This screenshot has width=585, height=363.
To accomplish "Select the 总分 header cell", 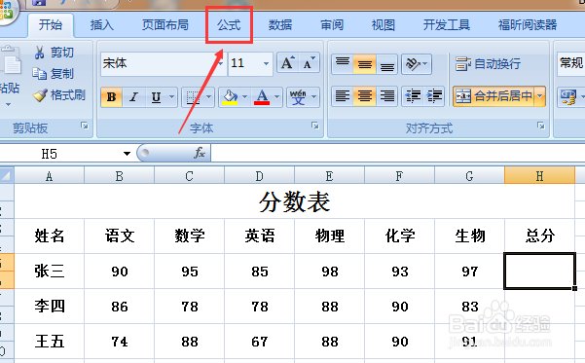I will [539, 236].
